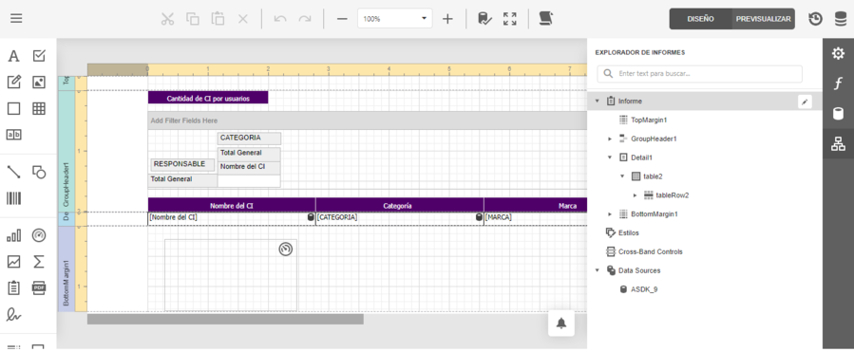Viewport: 854px width, 352px height.
Task: Toggle full screen mode icon
Action: 510,19
